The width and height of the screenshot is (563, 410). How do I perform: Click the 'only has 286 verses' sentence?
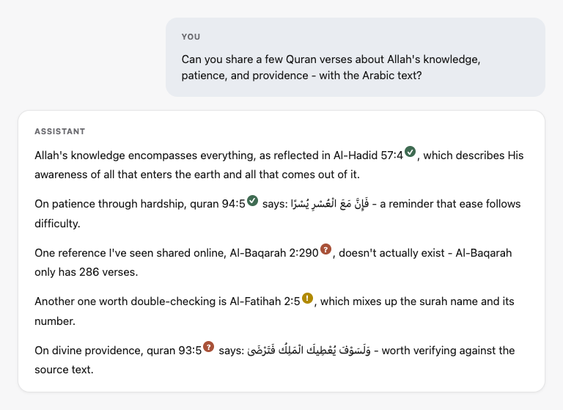[x=87, y=272]
